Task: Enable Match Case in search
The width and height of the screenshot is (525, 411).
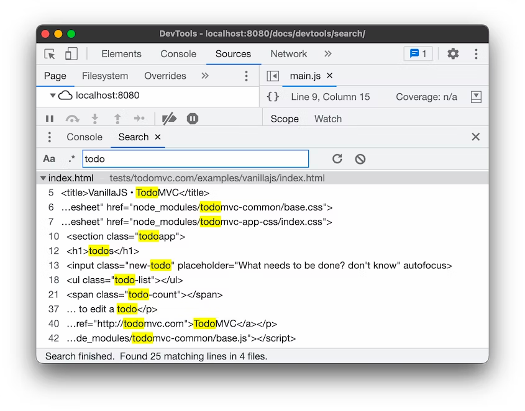Action: pos(49,159)
